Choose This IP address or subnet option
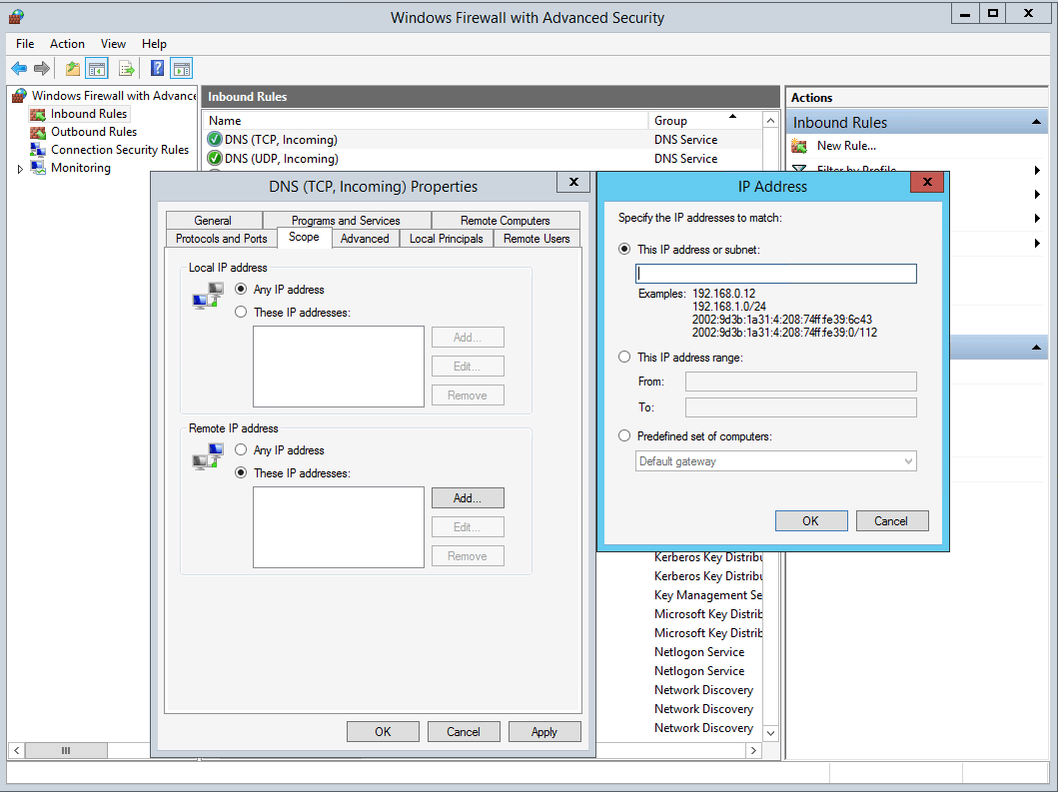This screenshot has height=792, width=1058. (x=624, y=249)
